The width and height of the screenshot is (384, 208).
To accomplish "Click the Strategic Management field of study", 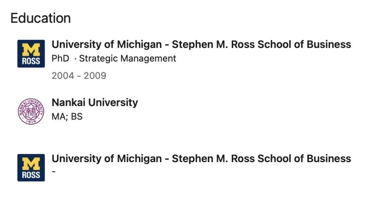I will [x=128, y=59].
